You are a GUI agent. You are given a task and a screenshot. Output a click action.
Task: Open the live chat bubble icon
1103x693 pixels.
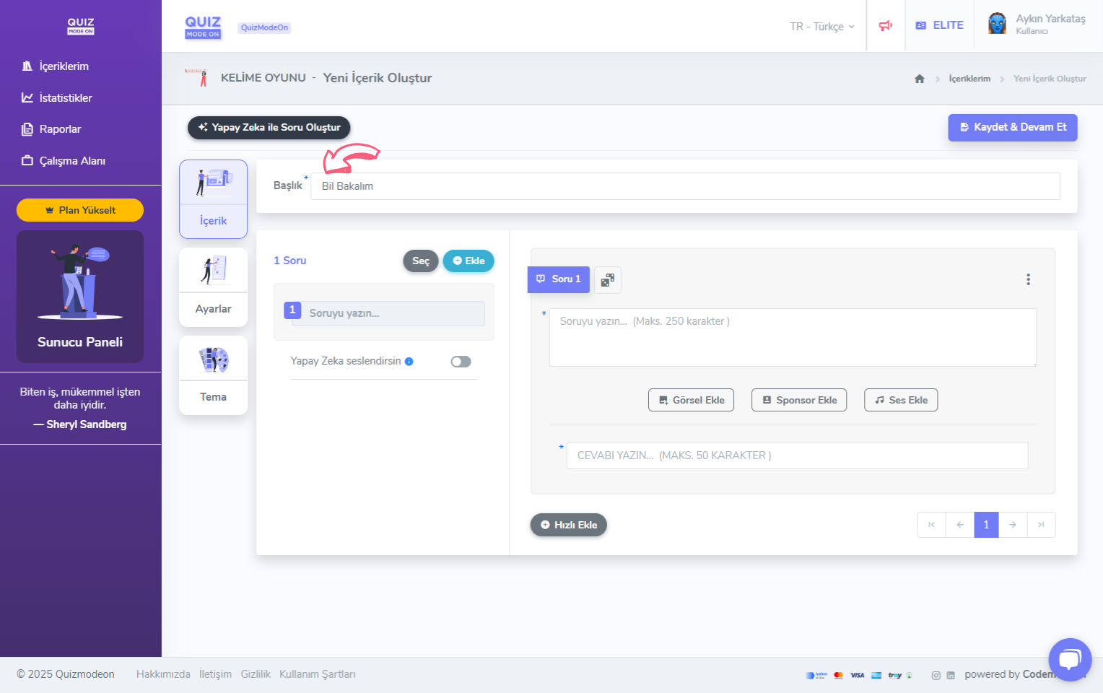(1069, 659)
